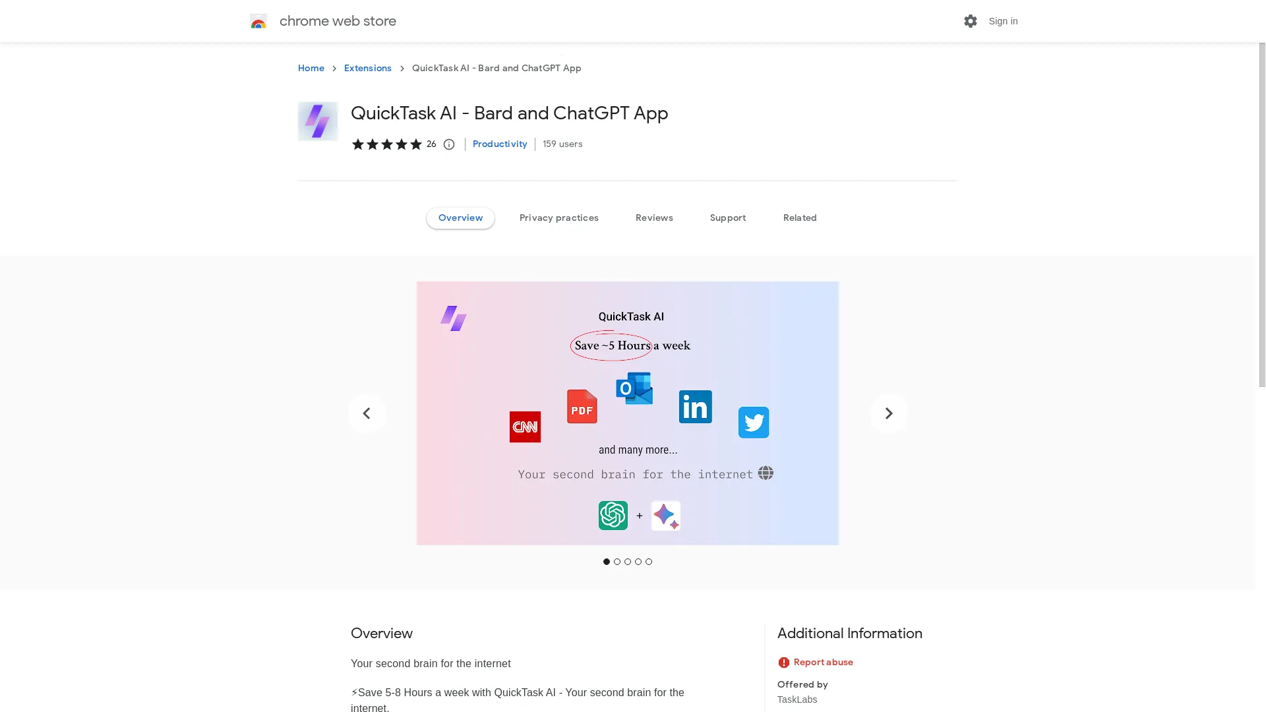Image resolution: width=1266 pixels, height=712 pixels.
Task: Open the Support tab
Action: 728,218
